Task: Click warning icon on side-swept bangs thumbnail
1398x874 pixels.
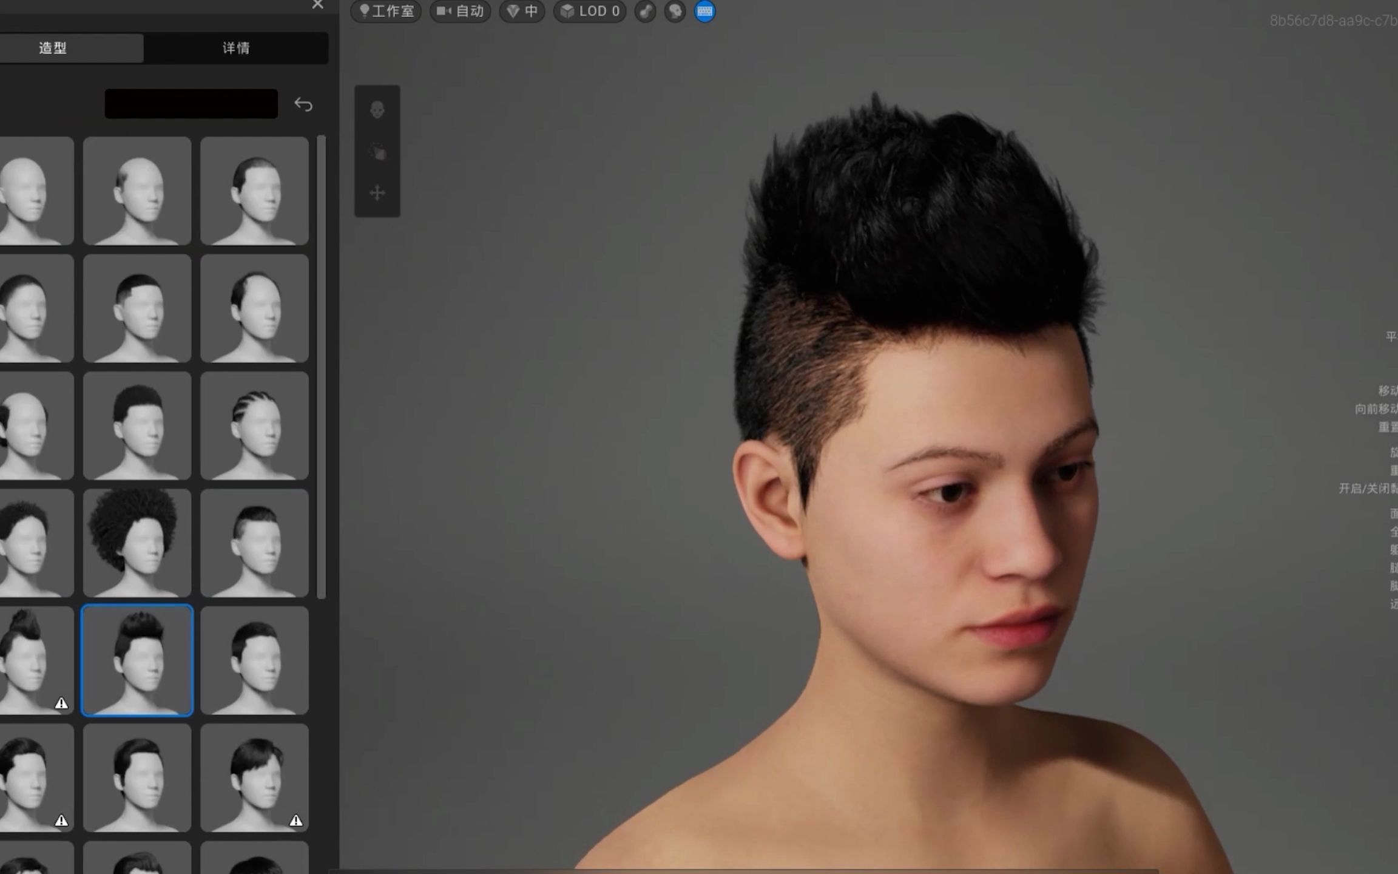Action: point(295,821)
